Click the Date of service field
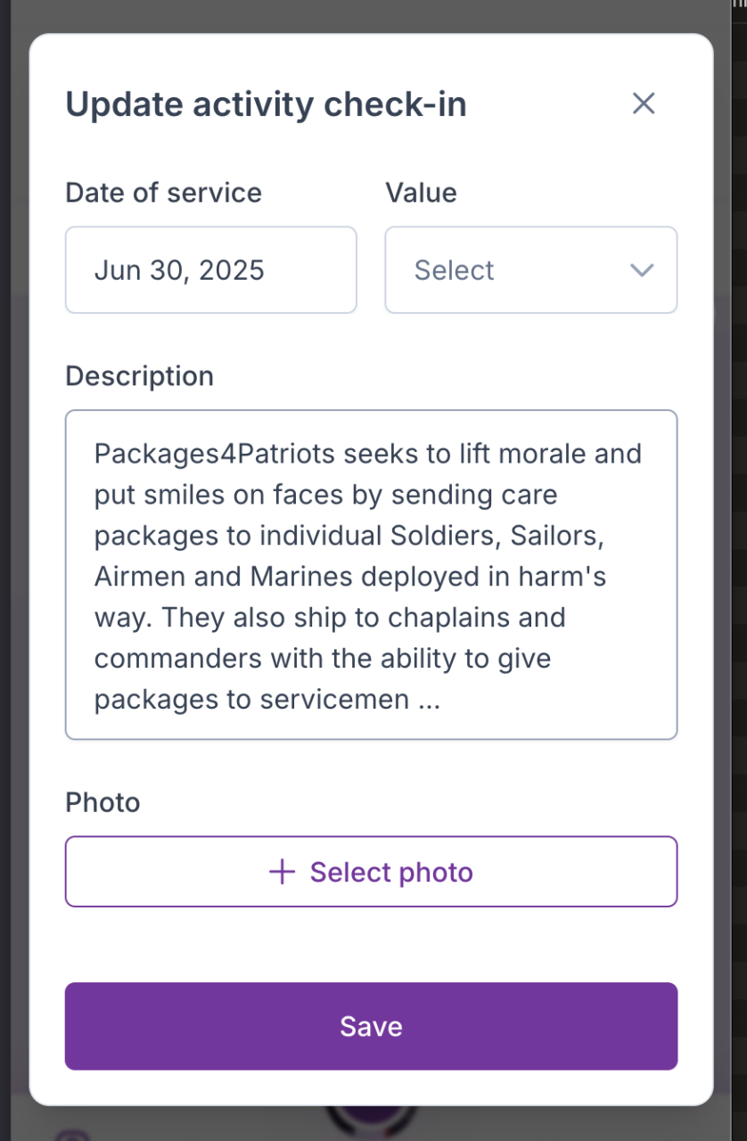The height and width of the screenshot is (1141, 747). click(210, 270)
